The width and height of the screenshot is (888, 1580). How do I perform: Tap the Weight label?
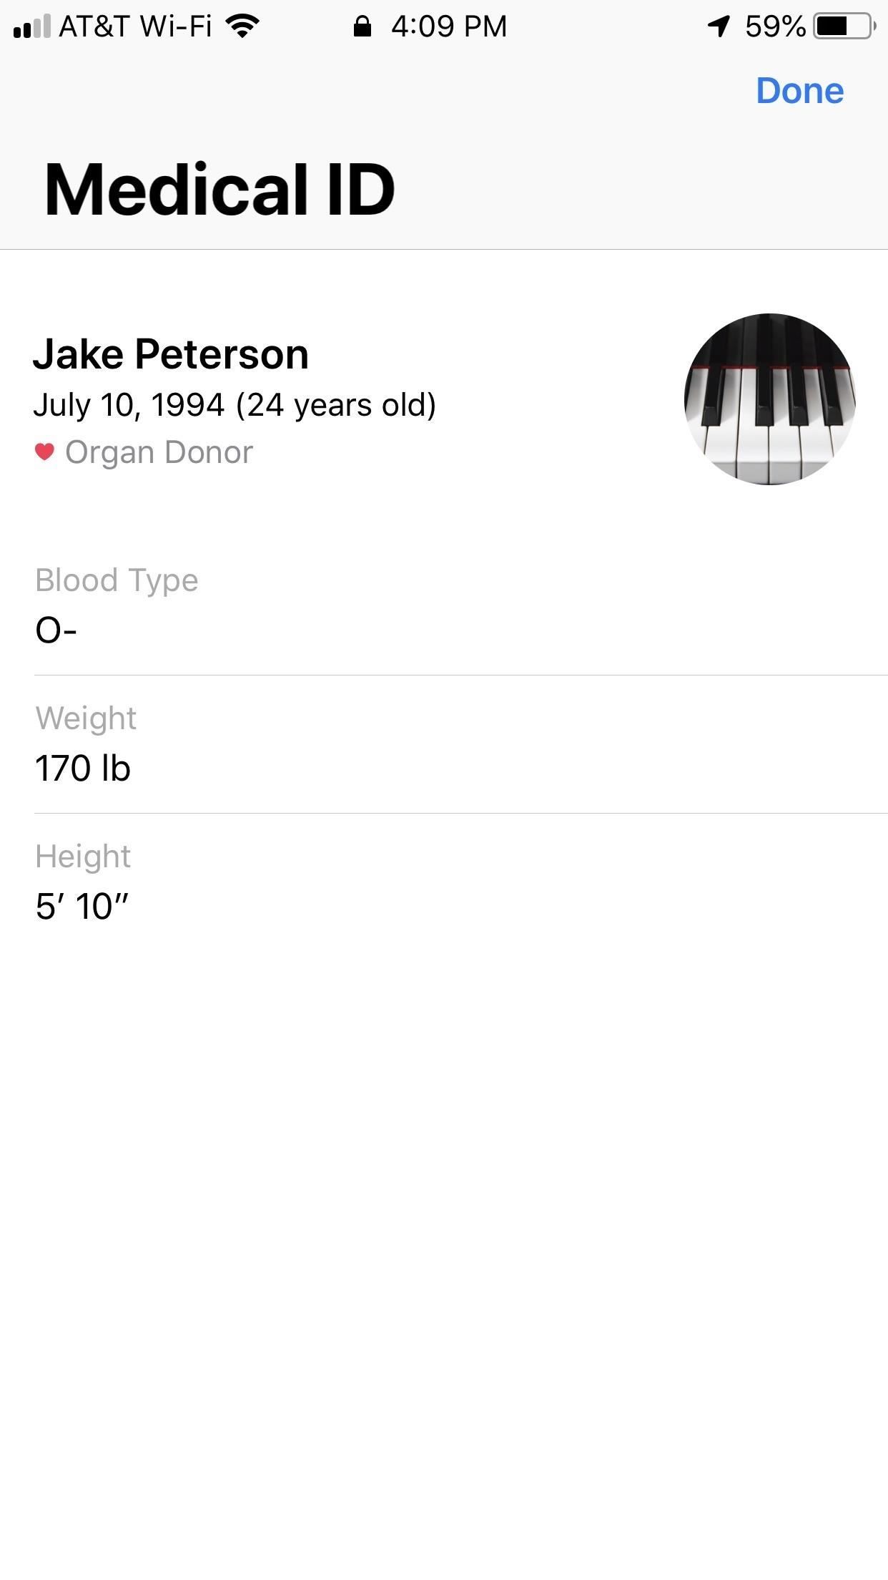click(86, 718)
